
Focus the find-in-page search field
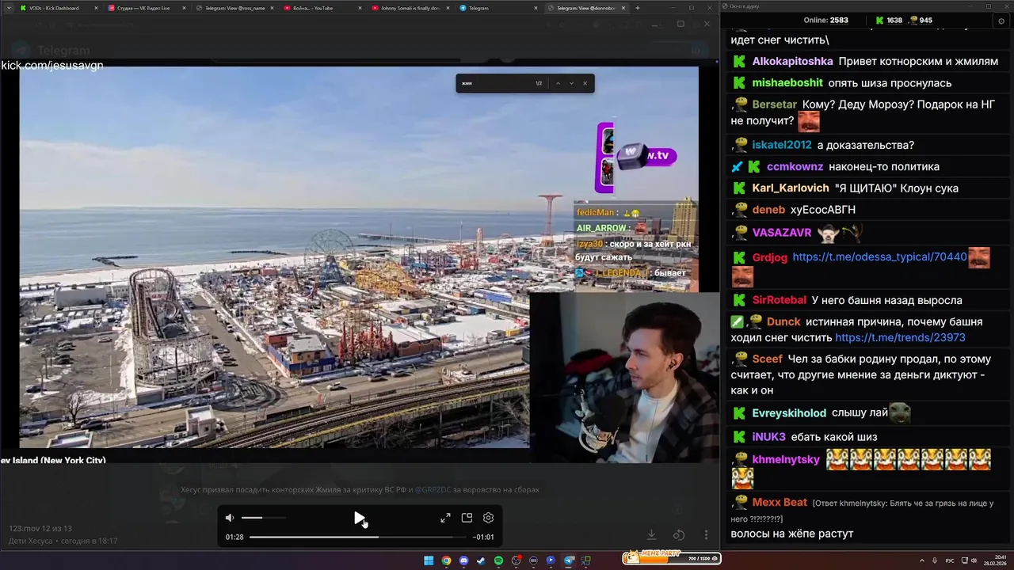tap(495, 83)
